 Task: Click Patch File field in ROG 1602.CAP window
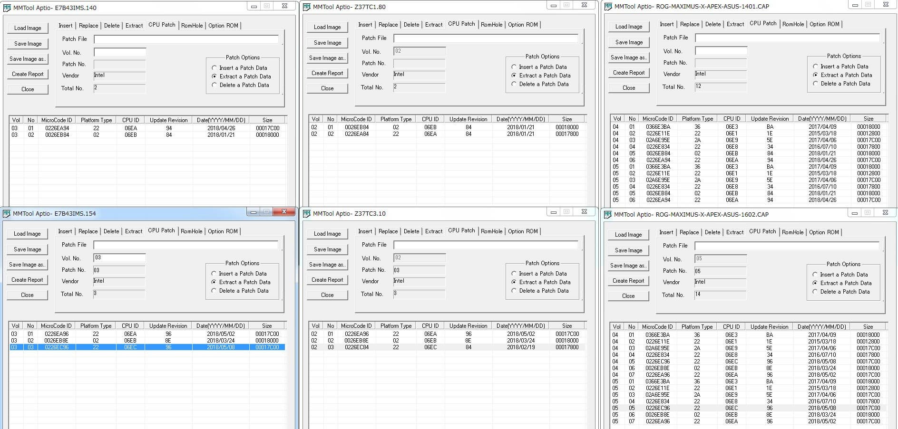click(787, 246)
